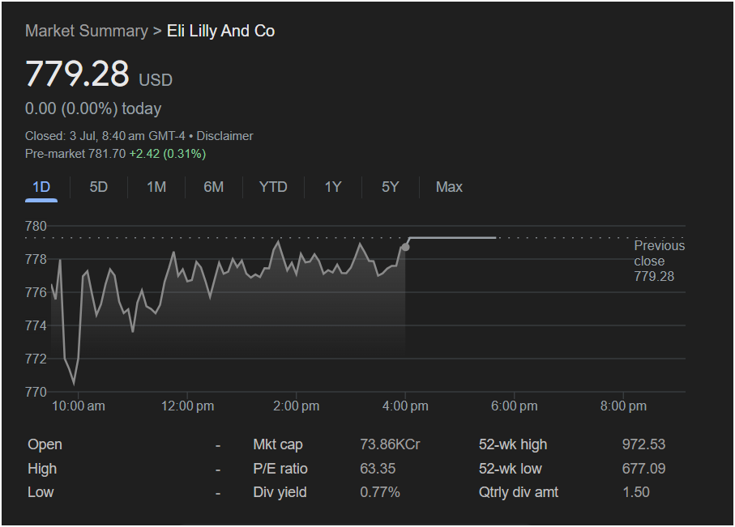Image resolution: width=735 pixels, height=527 pixels.
Task: Select the 1D time range tab
Action: coord(41,187)
